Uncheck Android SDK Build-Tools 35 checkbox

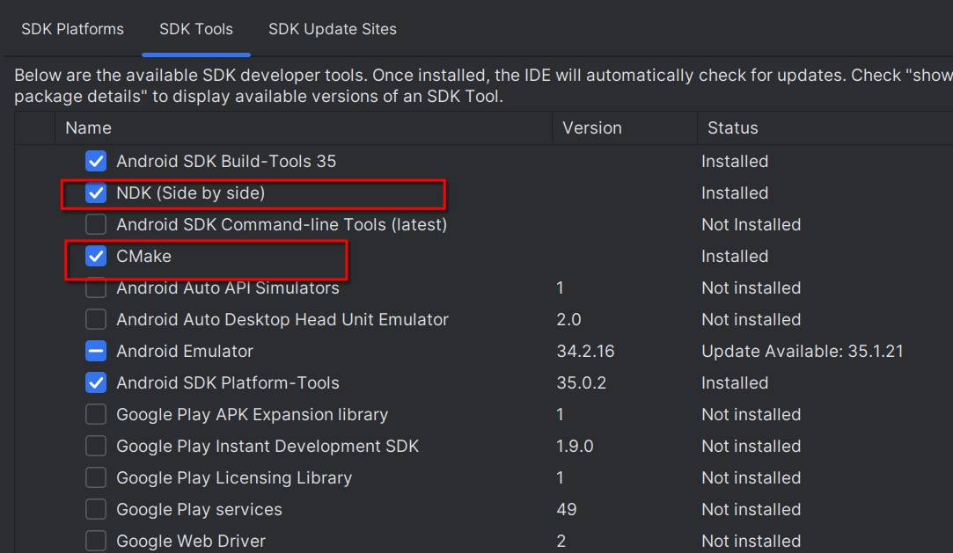point(96,162)
